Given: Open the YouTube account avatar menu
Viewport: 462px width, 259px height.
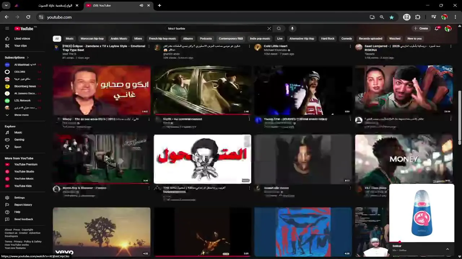Looking at the screenshot, I should click(x=448, y=28).
